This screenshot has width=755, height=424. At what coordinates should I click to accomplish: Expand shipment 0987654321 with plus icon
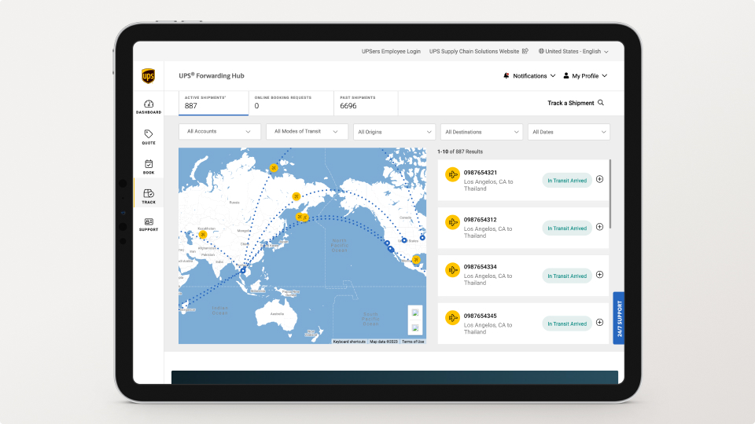(599, 179)
